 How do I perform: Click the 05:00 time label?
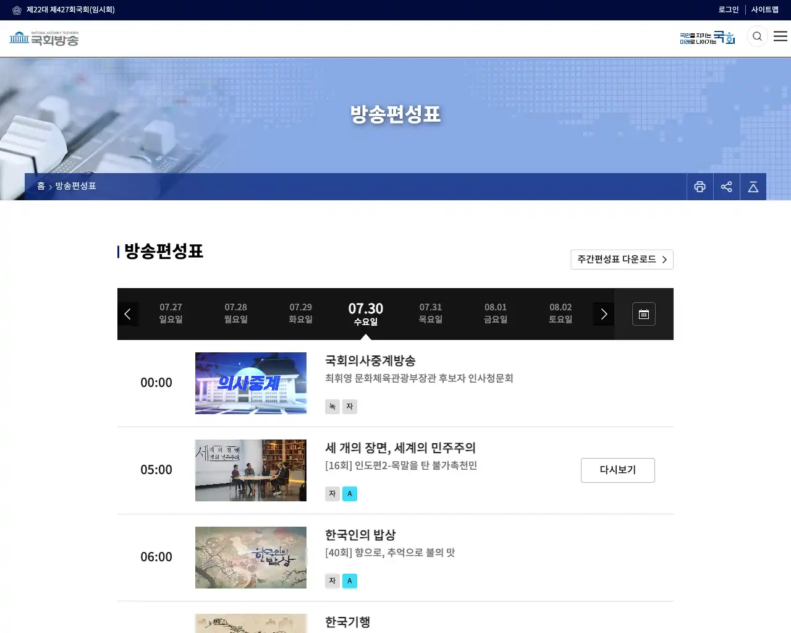[x=156, y=470]
